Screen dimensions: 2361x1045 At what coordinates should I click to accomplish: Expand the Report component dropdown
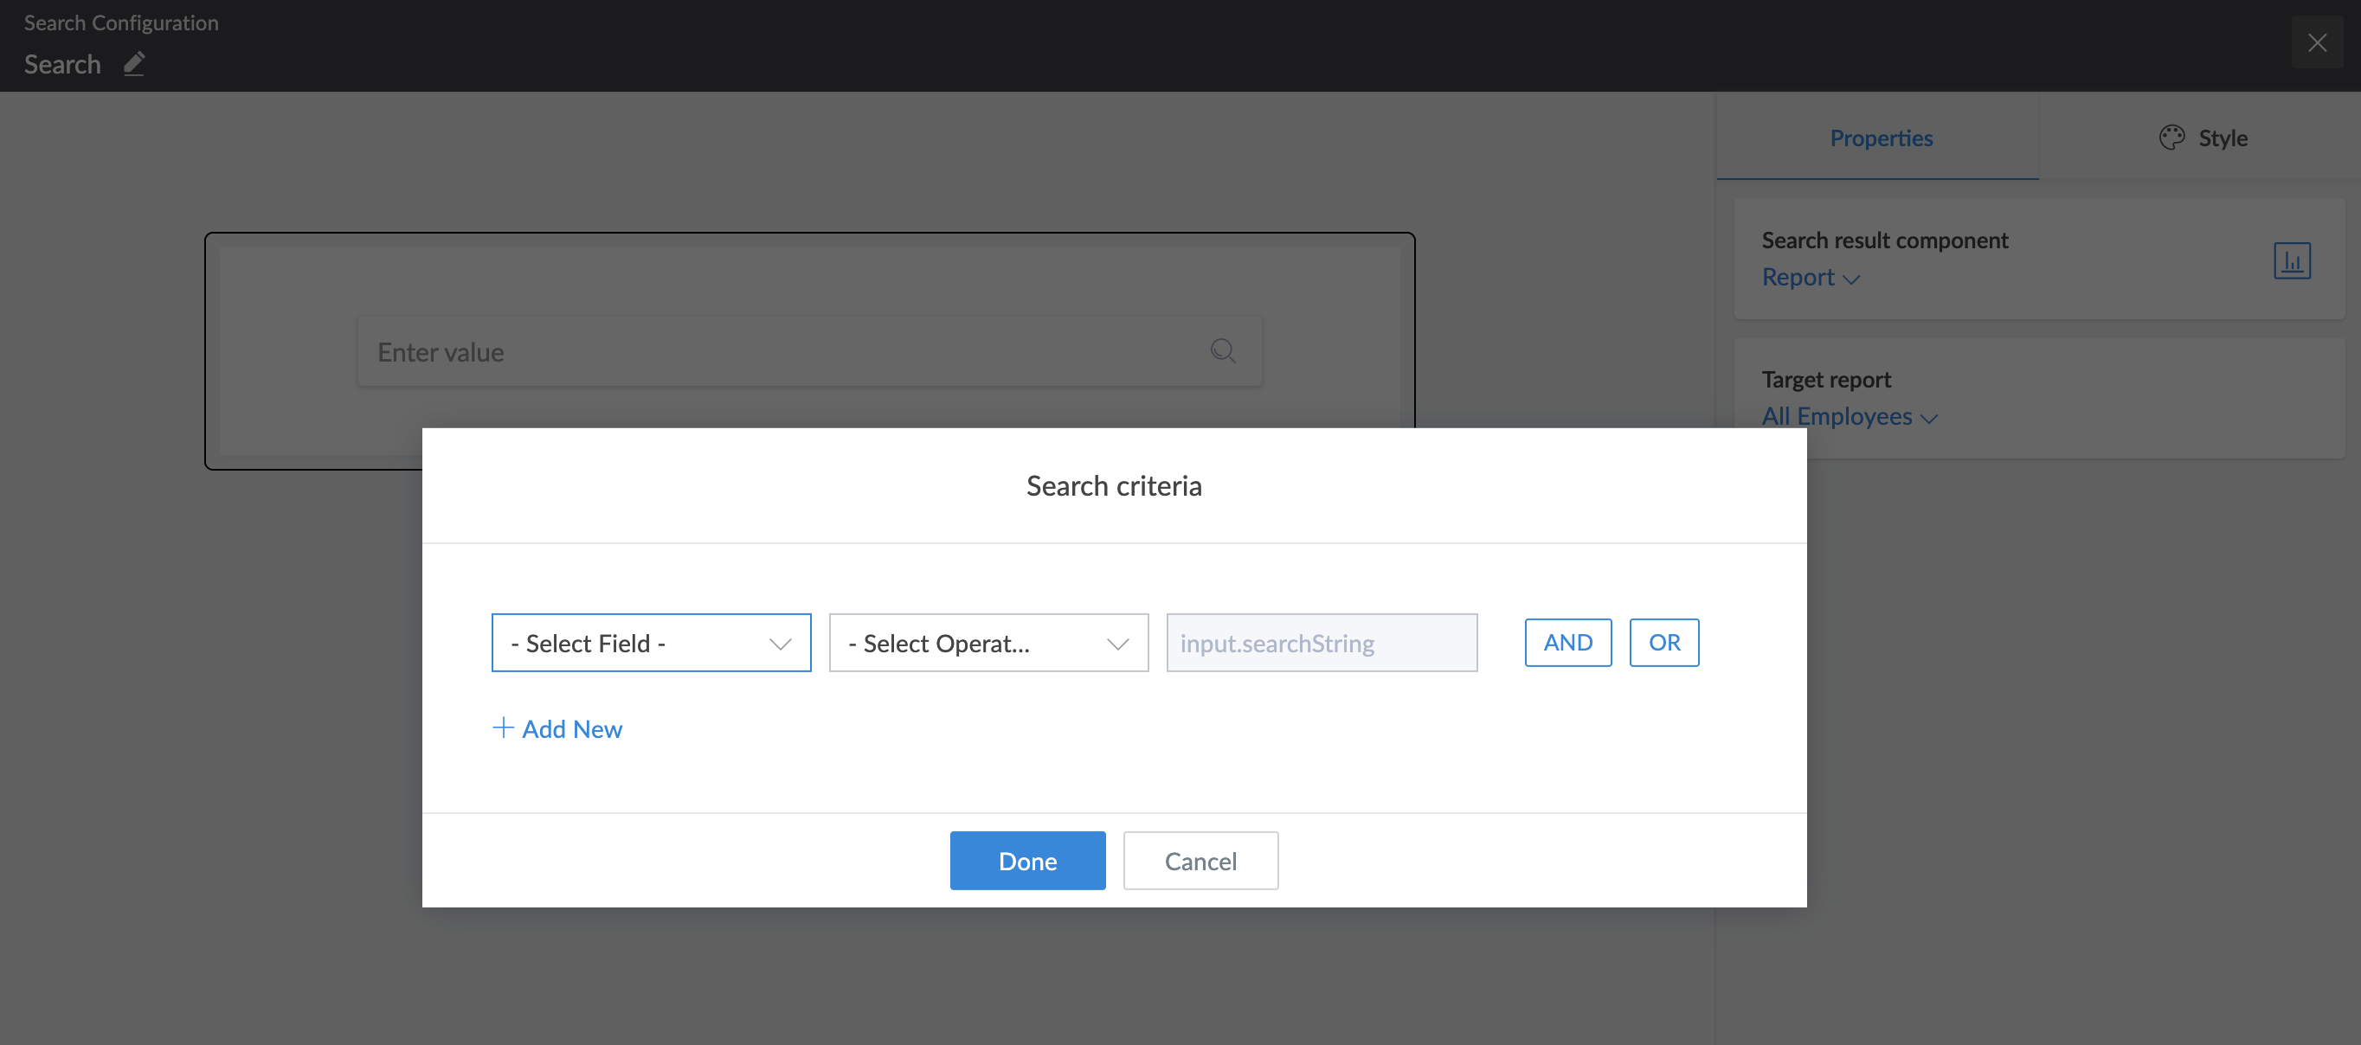point(1811,278)
